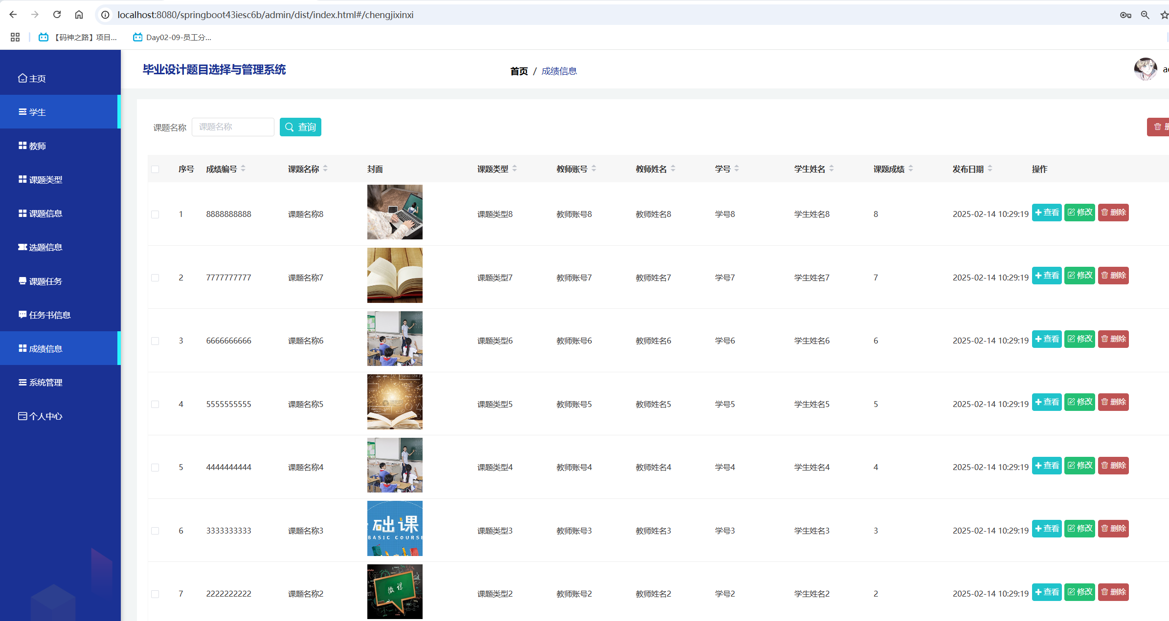
Task: Click the browser home icon
Action: tap(79, 15)
